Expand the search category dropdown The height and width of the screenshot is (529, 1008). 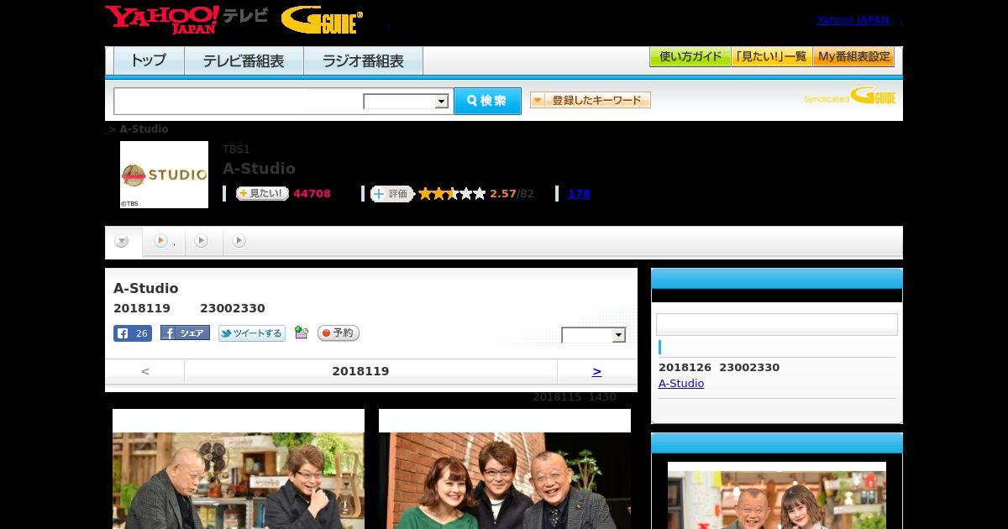pos(406,102)
